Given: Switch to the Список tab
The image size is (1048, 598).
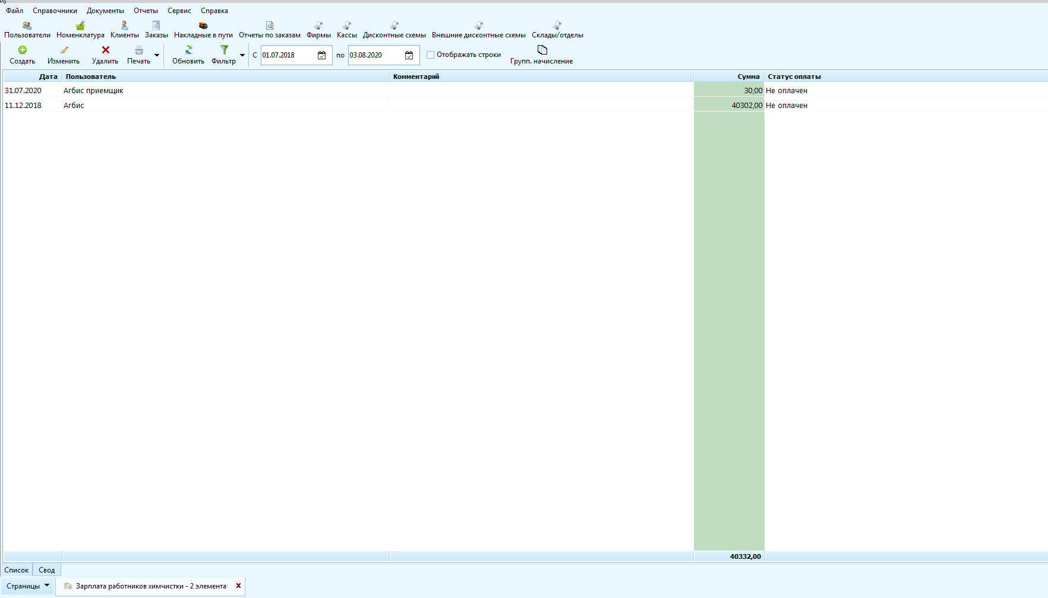Looking at the screenshot, I should click(17, 570).
